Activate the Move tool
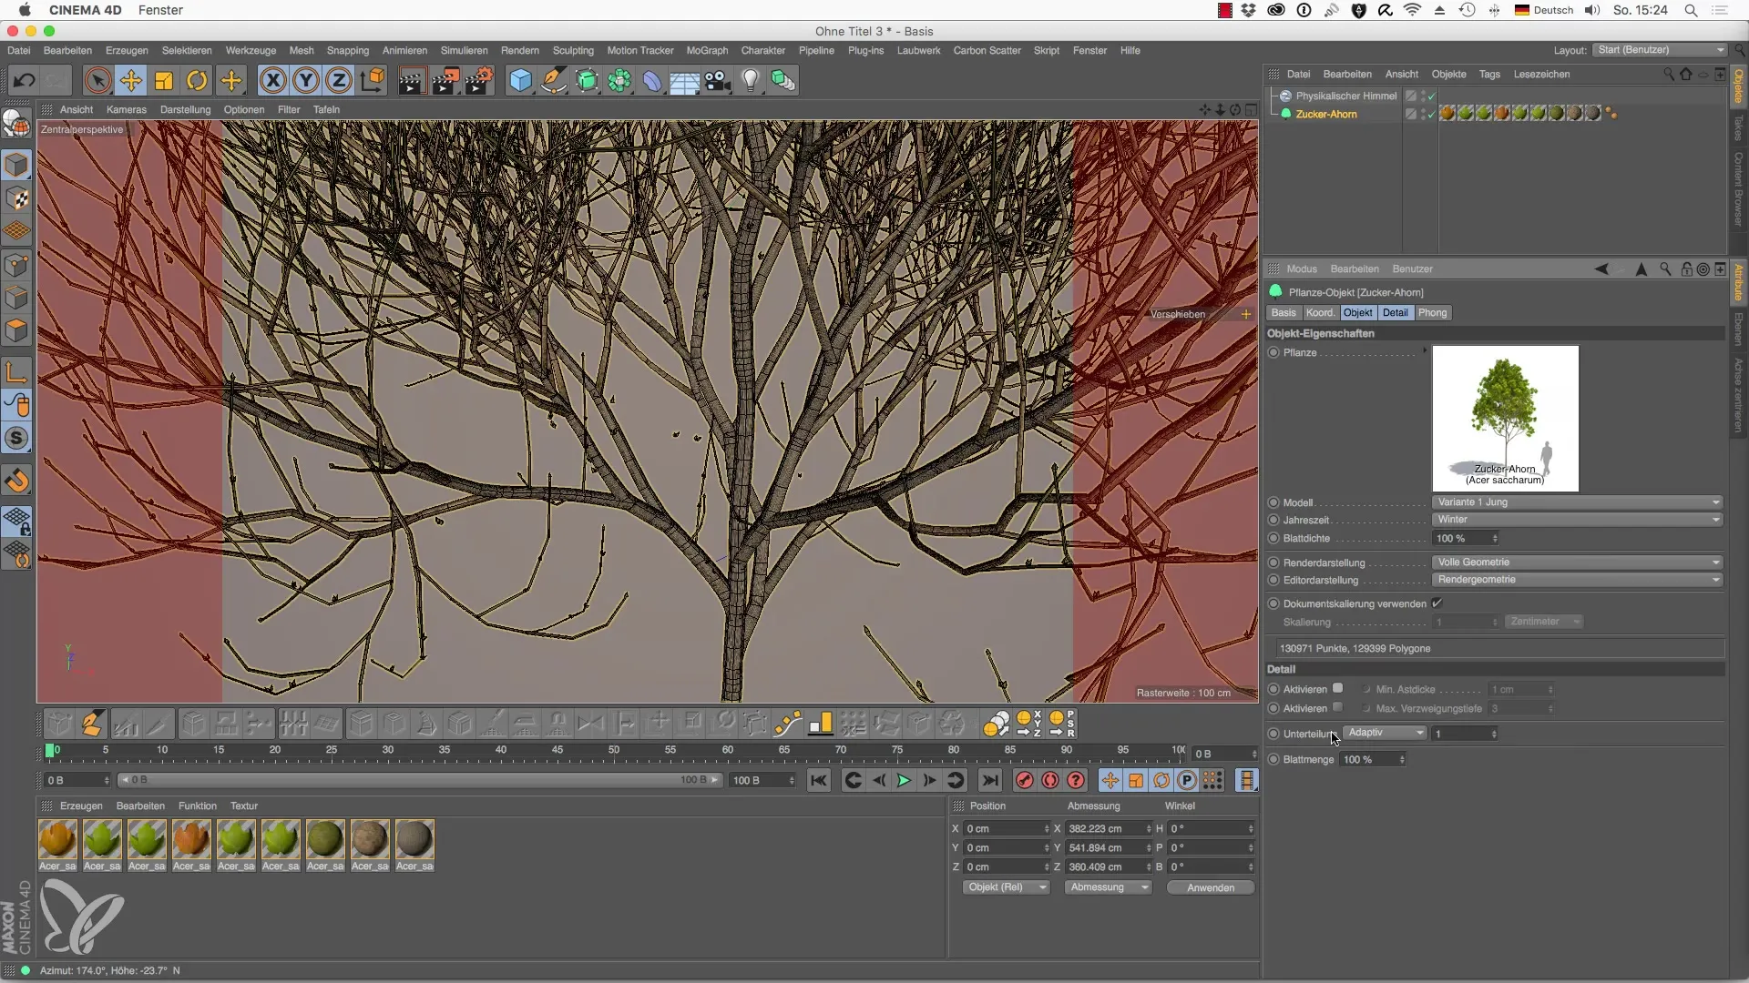 [x=131, y=80]
